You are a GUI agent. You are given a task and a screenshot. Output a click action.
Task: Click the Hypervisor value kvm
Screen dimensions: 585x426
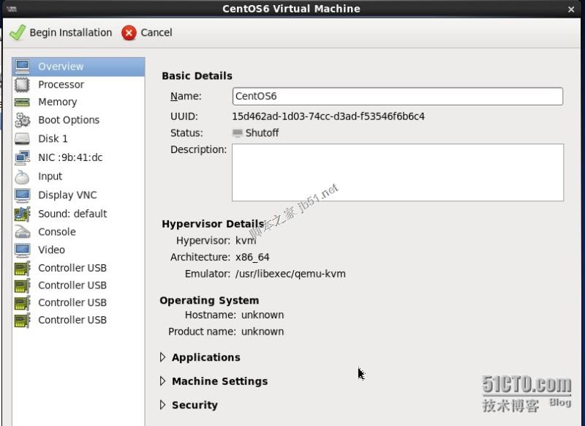click(x=246, y=240)
